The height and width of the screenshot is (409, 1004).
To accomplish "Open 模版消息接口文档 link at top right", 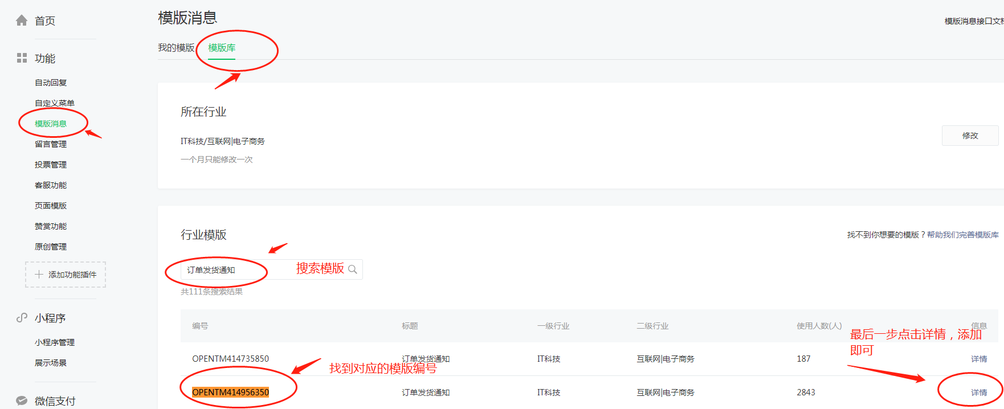I will pos(973,21).
